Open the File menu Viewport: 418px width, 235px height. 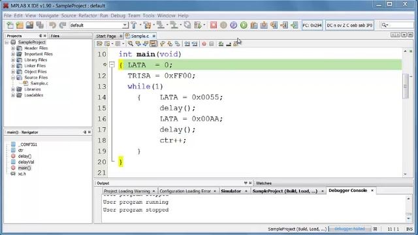(x=7, y=16)
